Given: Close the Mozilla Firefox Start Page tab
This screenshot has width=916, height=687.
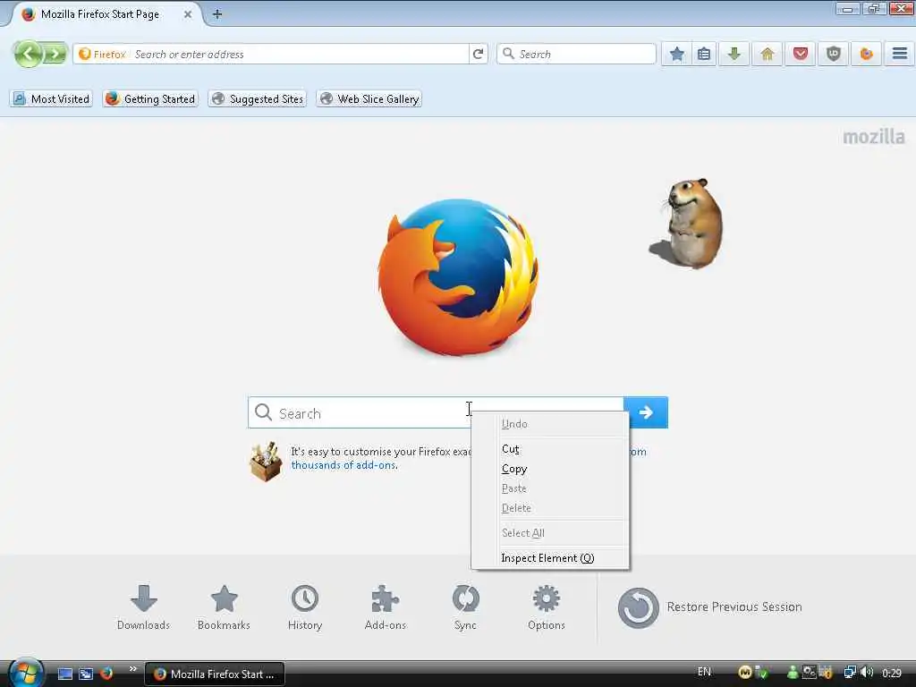Looking at the screenshot, I should point(188,14).
